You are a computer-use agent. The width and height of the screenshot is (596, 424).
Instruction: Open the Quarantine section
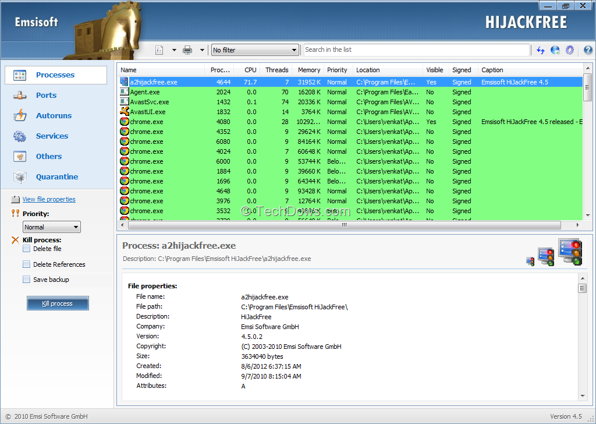(x=57, y=177)
